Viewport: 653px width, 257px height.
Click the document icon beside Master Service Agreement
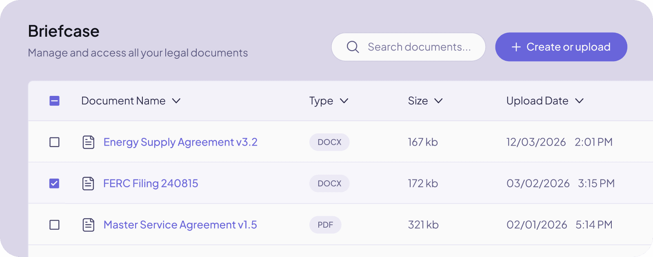pyautogui.click(x=89, y=225)
